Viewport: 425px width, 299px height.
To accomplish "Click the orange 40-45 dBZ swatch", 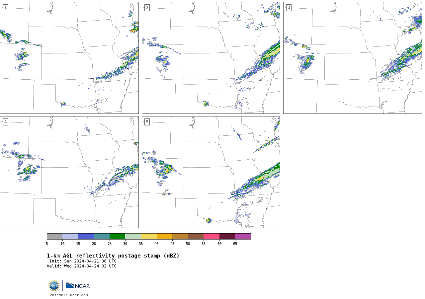I will click(164, 236).
